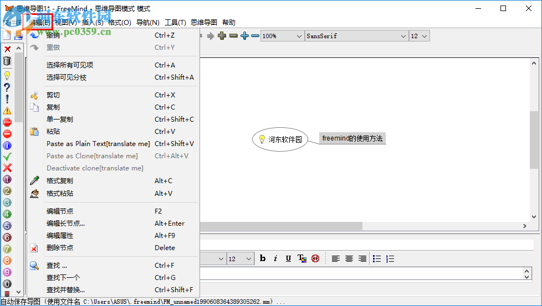Add the priority 4 number icon
The height and width of the screenshot is (306, 542).
tap(7, 214)
